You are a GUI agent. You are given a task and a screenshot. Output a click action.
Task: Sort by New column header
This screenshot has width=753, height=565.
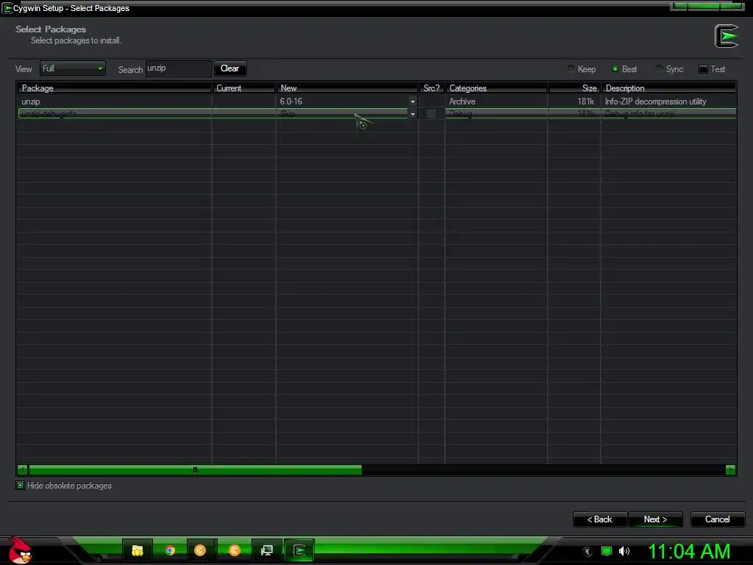point(347,88)
